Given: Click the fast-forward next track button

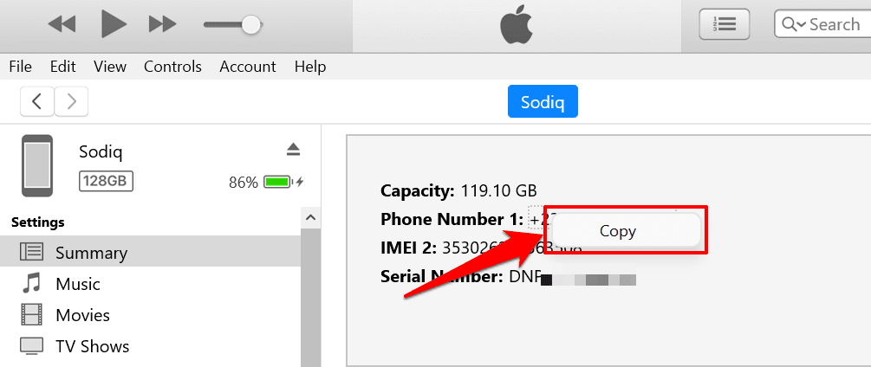Looking at the screenshot, I should coord(162,24).
